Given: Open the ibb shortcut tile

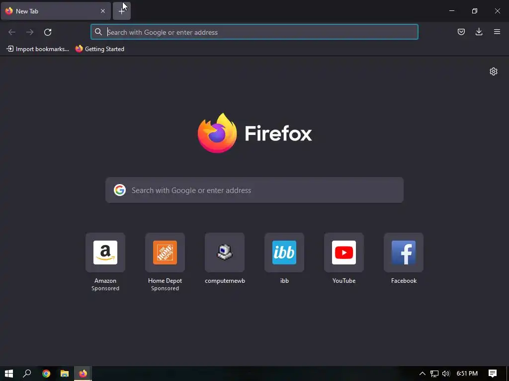Looking at the screenshot, I should (284, 253).
